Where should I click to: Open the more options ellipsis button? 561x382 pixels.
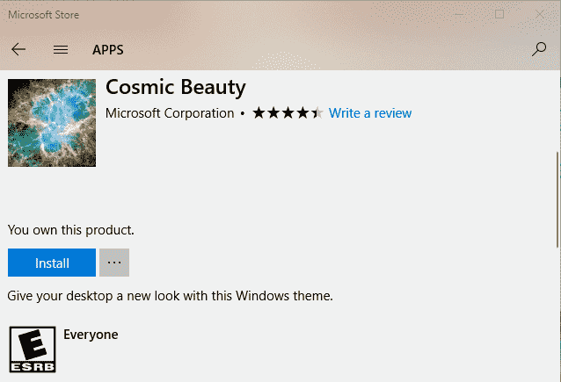[114, 263]
